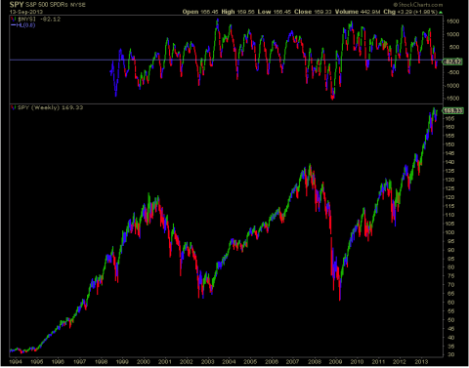Click the 100 label on price axis

click(x=450, y=232)
